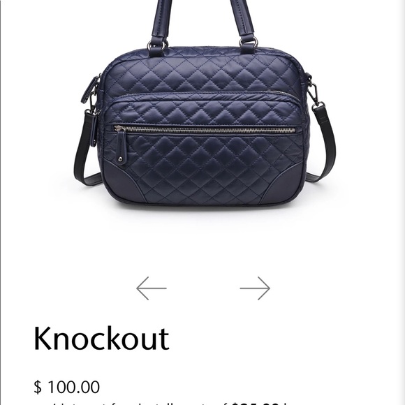The width and height of the screenshot is (405, 405).
Task: Click the hanging side zipper tag on left
Action: [92, 129]
